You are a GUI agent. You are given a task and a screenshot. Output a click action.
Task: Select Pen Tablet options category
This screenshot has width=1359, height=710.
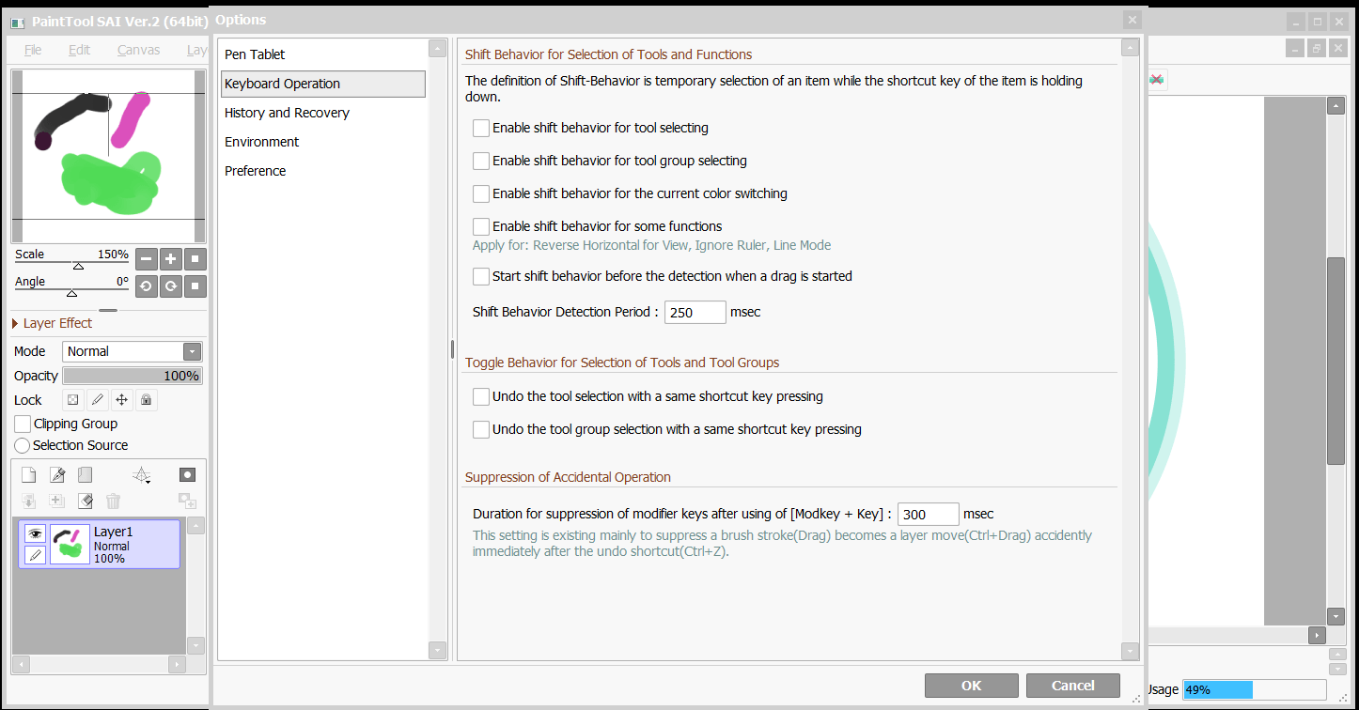click(x=323, y=54)
